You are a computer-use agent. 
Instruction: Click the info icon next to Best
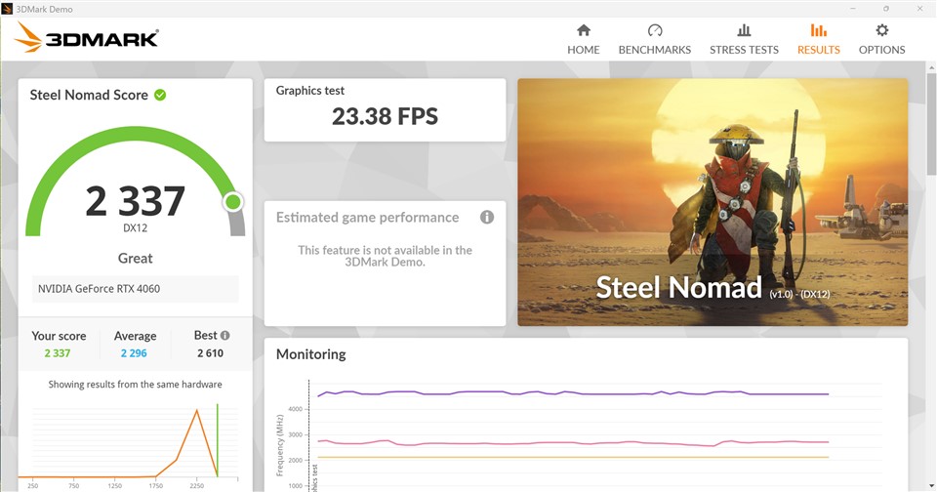pyautogui.click(x=225, y=335)
